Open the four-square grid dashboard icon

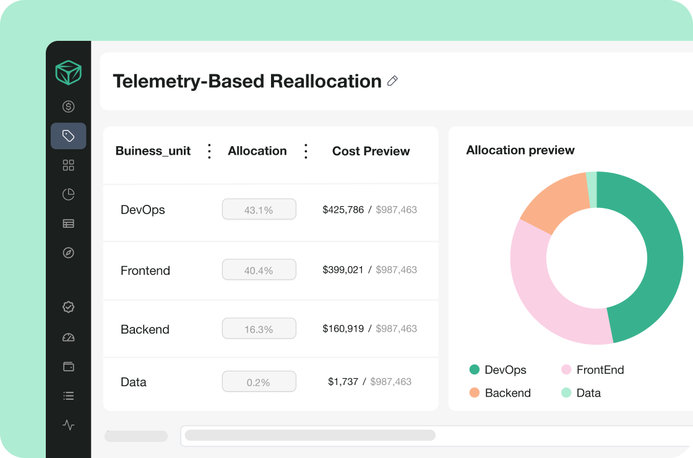(69, 165)
